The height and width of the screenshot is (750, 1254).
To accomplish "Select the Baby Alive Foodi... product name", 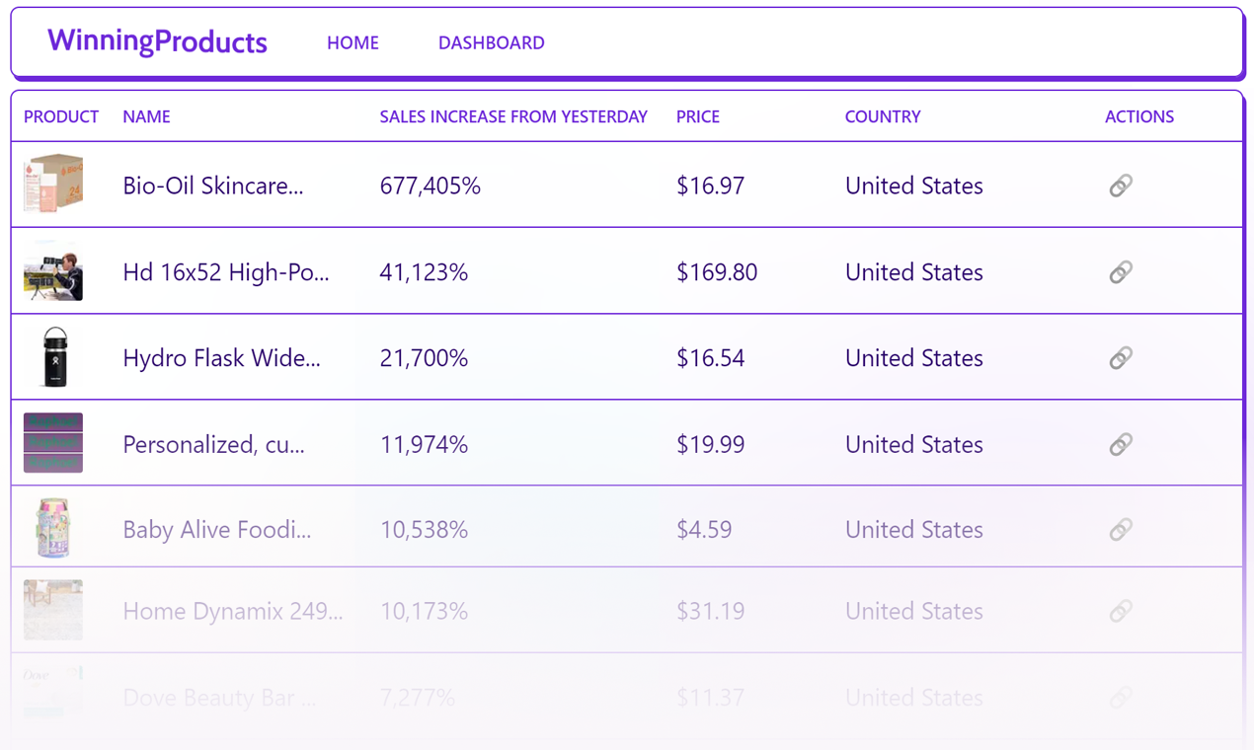I will 217,530.
